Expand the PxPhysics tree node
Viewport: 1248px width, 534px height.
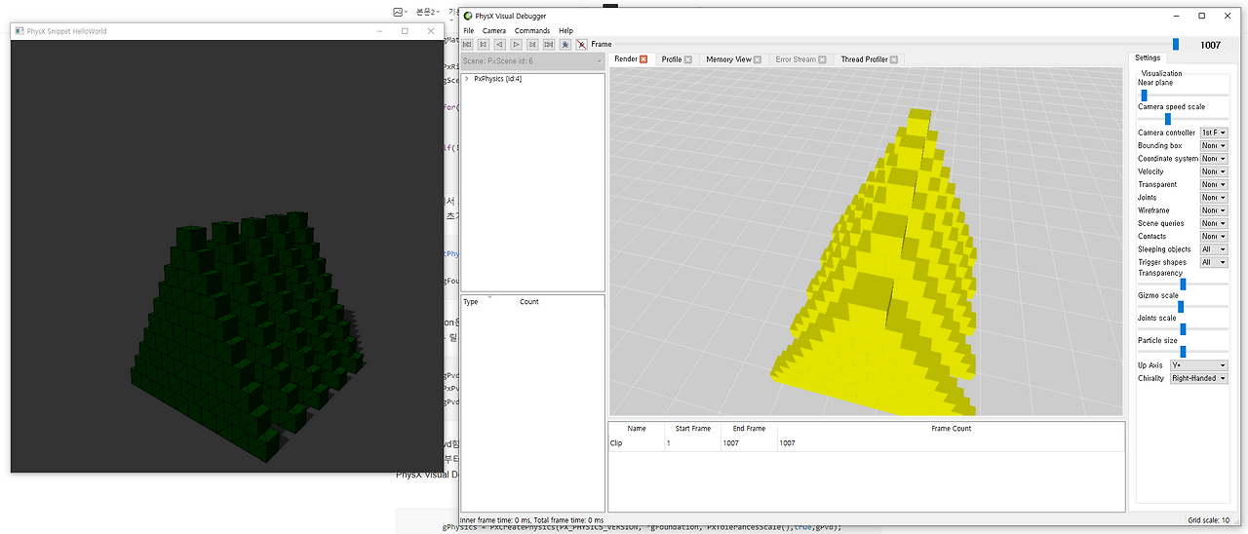tap(467, 79)
